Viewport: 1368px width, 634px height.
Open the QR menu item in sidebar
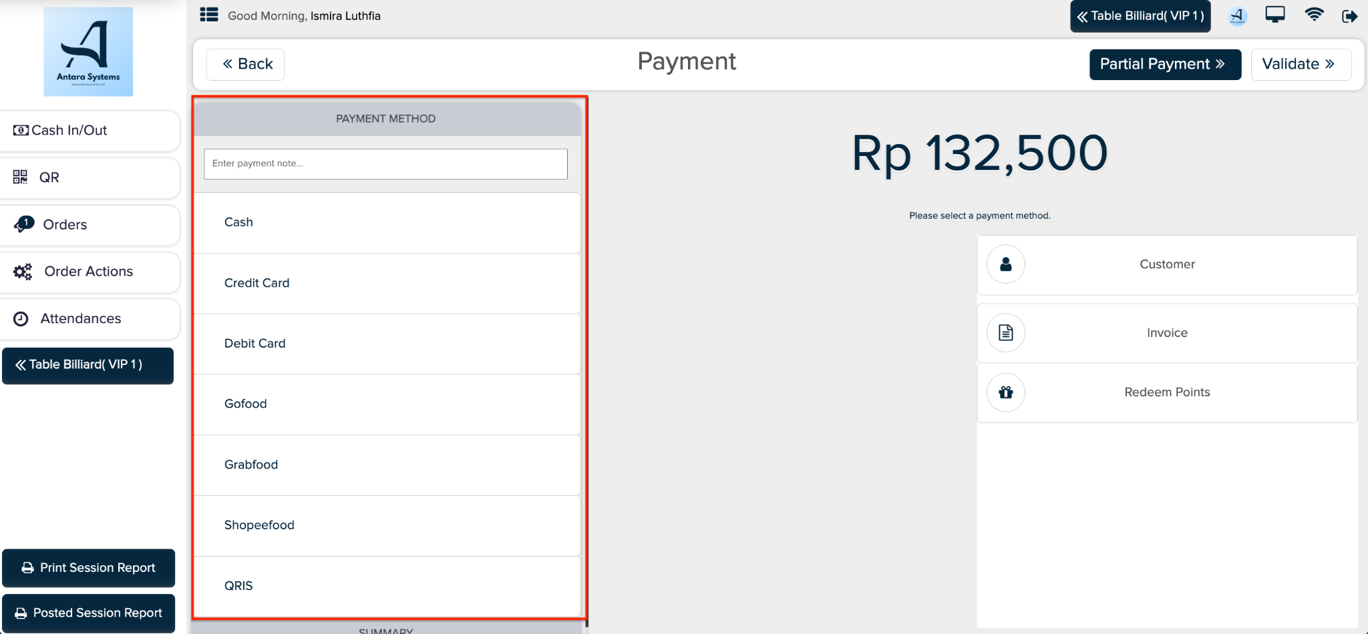click(x=90, y=178)
